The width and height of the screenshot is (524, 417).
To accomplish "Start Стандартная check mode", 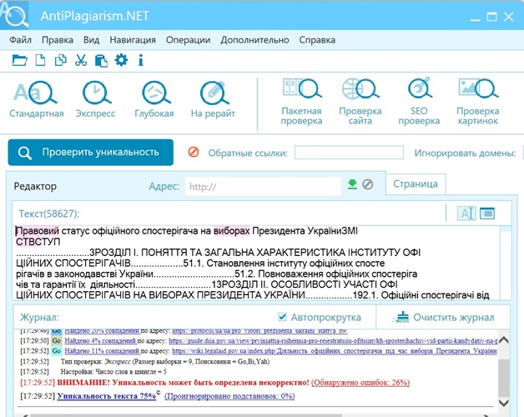I will [x=37, y=99].
